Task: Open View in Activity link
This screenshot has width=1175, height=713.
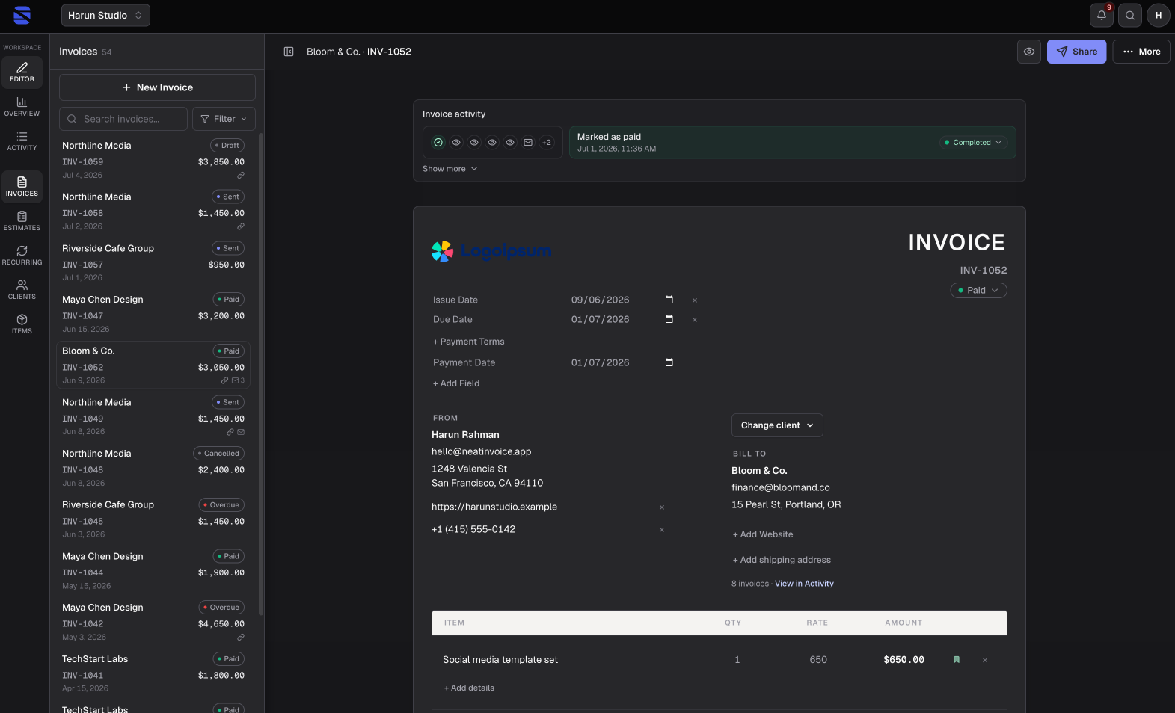Action: pos(804,584)
